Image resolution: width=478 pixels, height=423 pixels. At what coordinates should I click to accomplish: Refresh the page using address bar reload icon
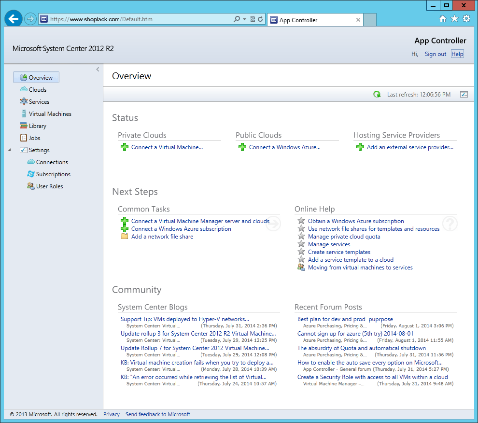point(260,19)
